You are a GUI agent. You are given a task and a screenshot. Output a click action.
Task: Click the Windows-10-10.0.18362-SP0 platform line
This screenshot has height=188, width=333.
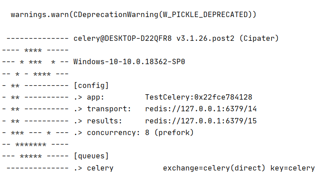point(129,62)
